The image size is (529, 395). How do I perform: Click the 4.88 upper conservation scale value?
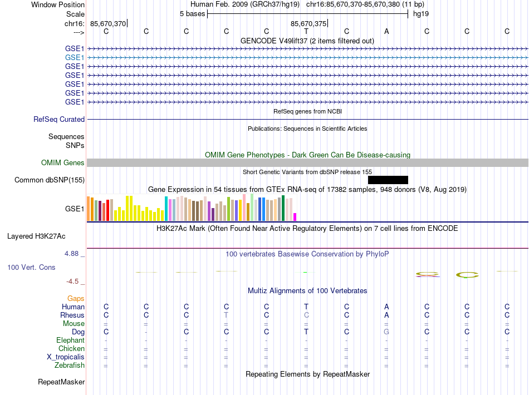(x=71, y=254)
